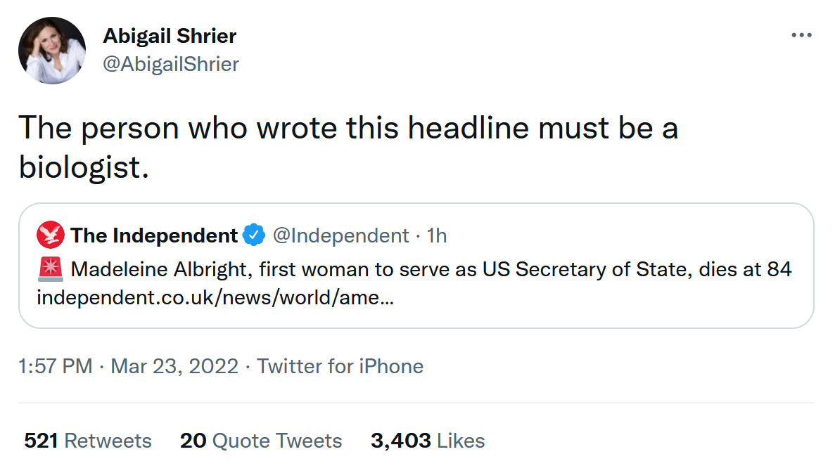The image size is (835, 473).
Task: Click the blue verified badge
Action: pyautogui.click(x=253, y=235)
